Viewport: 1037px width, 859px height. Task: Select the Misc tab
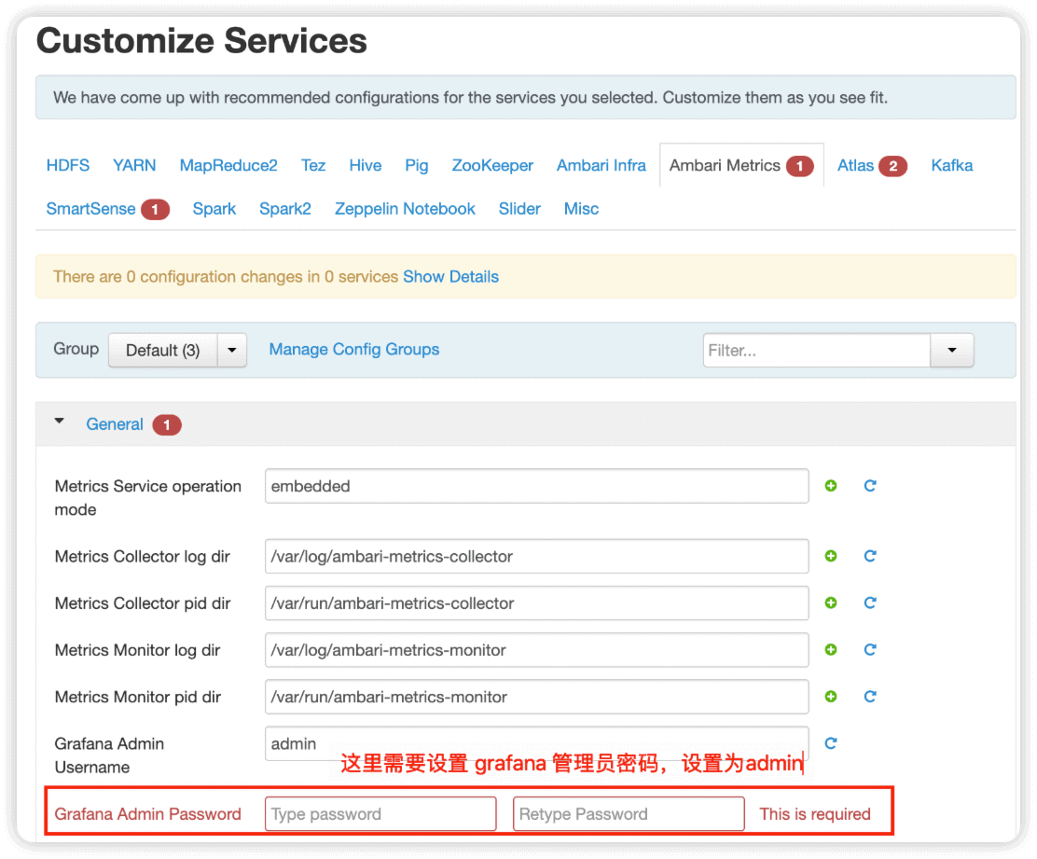click(581, 209)
